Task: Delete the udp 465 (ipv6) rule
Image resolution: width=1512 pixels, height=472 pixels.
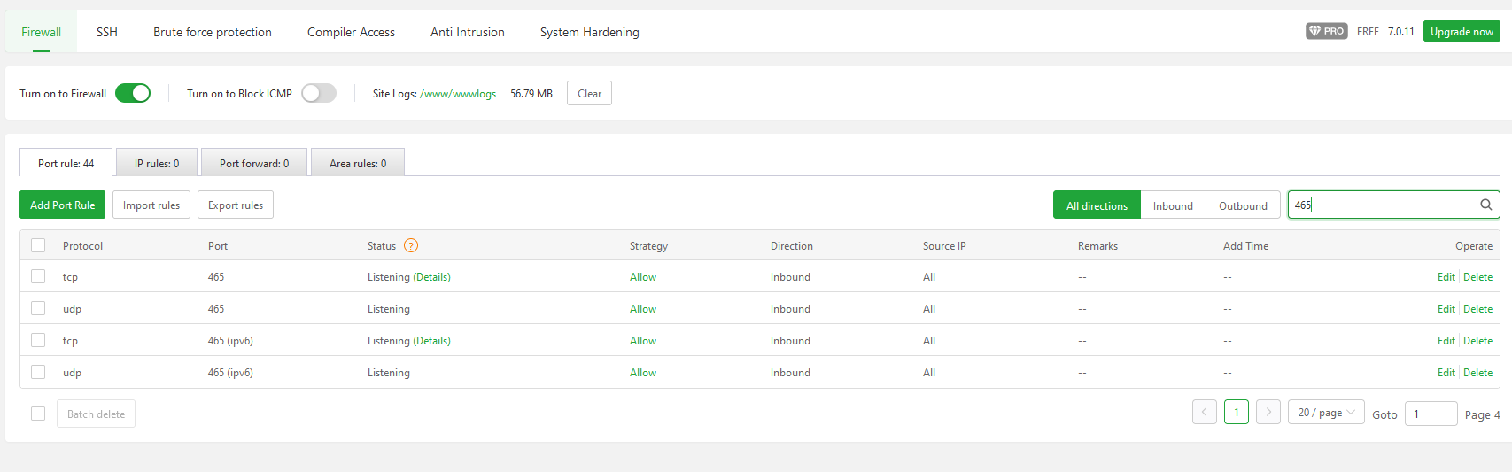Action: point(1477,373)
